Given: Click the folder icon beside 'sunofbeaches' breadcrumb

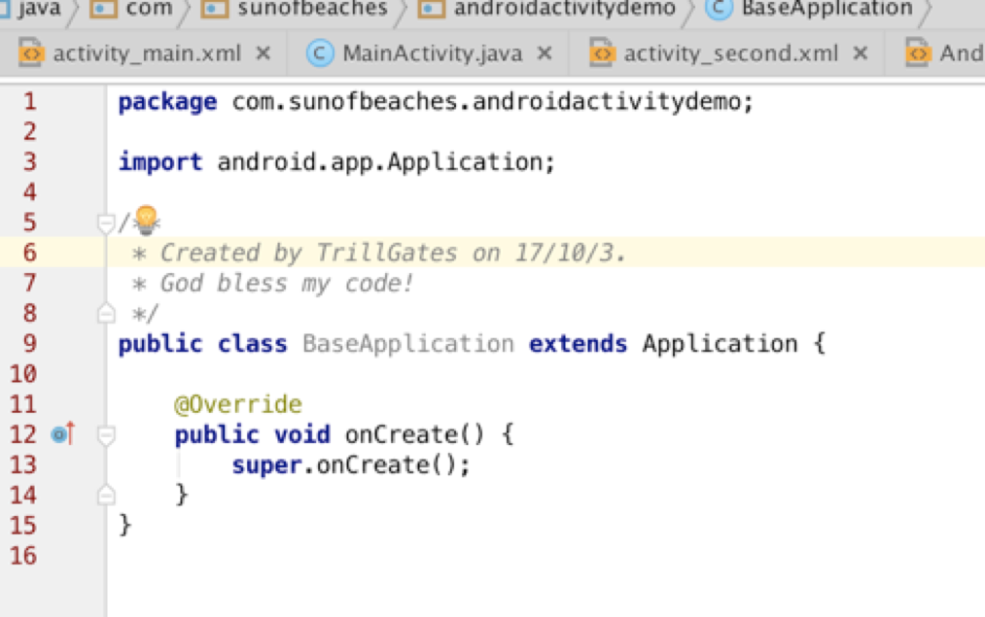Looking at the screenshot, I should pyautogui.click(x=214, y=9).
